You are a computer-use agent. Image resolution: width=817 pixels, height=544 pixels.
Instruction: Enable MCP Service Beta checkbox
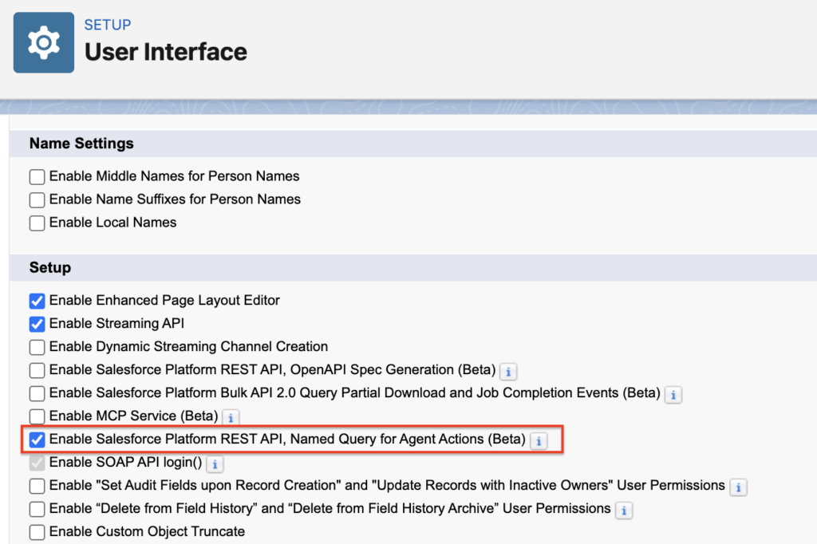36,417
